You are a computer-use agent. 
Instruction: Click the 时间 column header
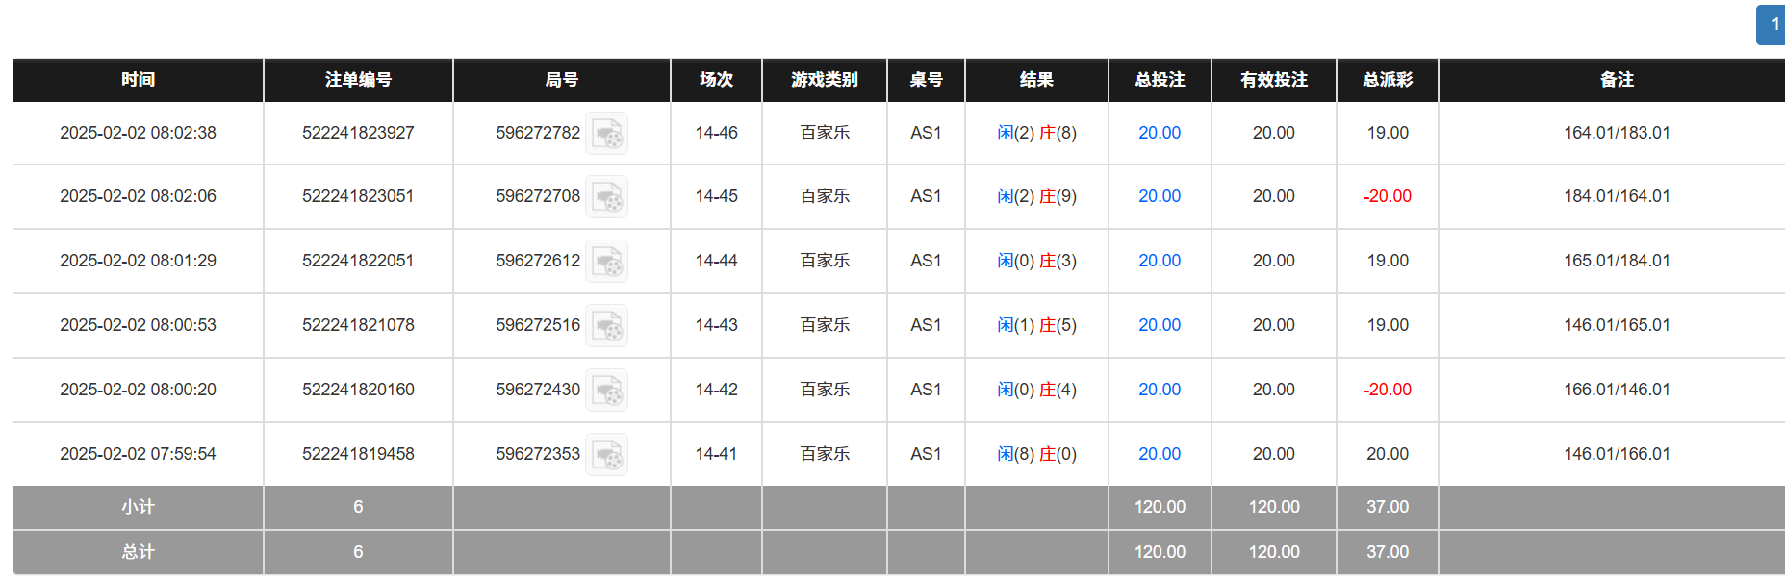(x=138, y=80)
